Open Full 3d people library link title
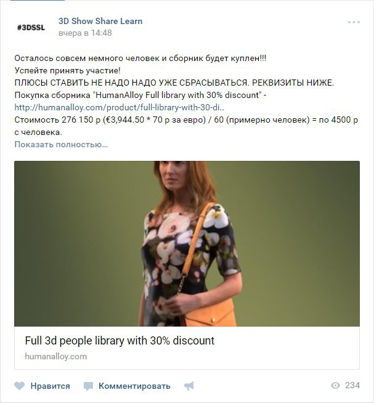Screen dimensions: 374x403 coord(120,341)
